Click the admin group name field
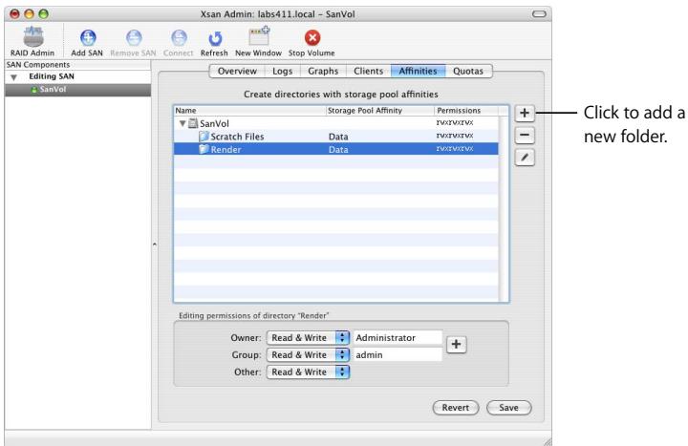The image size is (688, 446). point(398,354)
